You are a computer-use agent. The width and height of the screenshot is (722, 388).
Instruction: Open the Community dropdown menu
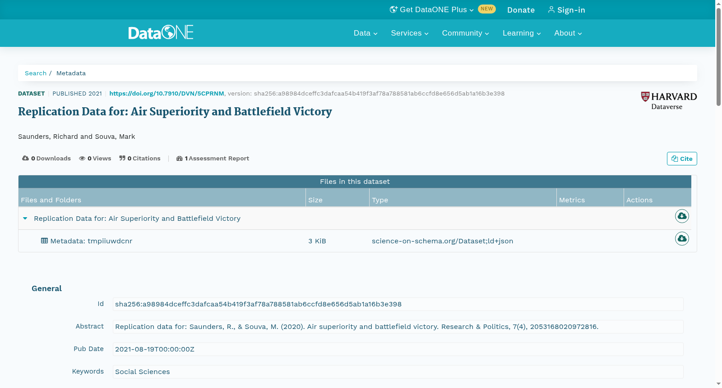point(465,33)
